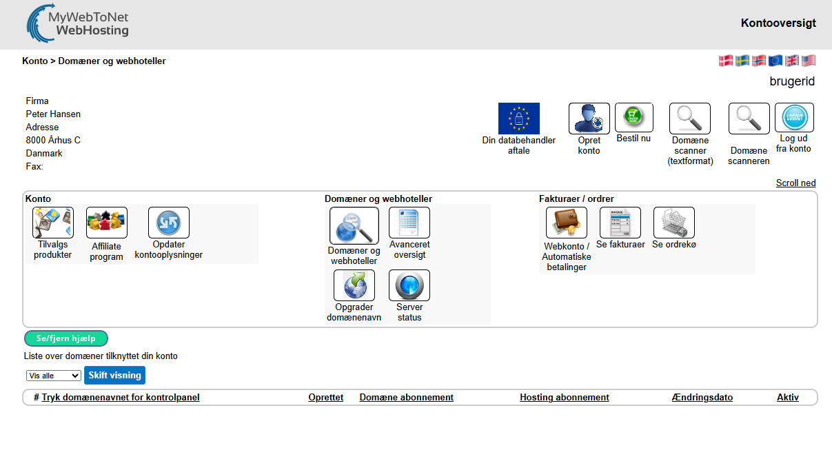Sort by Hosting abonnement column header
The height and width of the screenshot is (459, 832).
pyautogui.click(x=564, y=398)
